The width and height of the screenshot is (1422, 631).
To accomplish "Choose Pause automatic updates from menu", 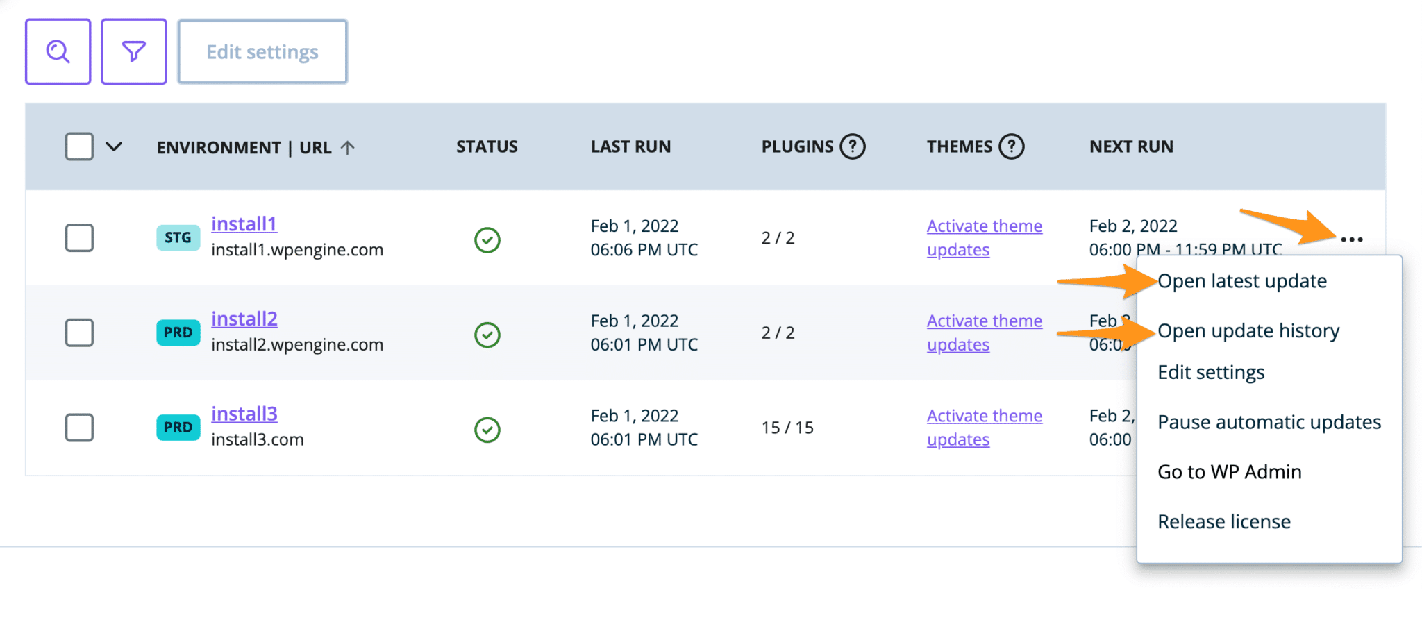I will 1269,421.
